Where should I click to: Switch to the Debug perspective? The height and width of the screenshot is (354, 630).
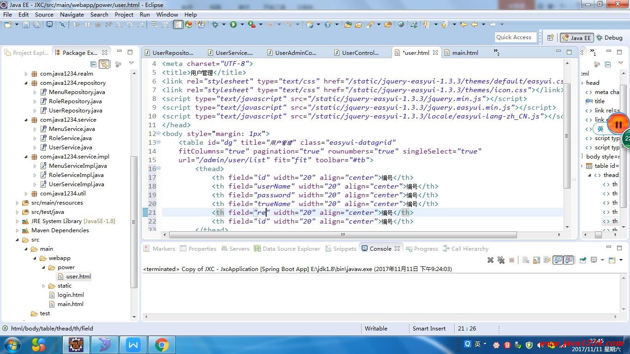click(x=609, y=38)
